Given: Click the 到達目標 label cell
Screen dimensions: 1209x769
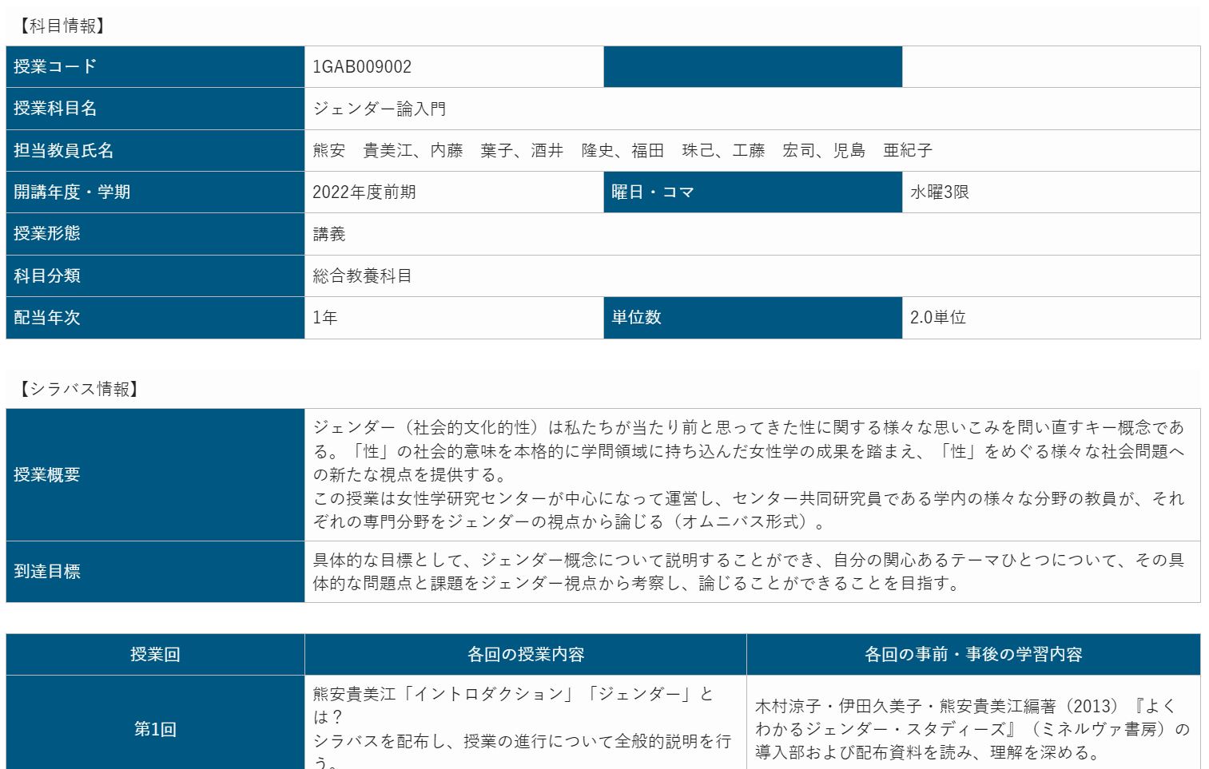Looking at the screenshot, I should [155, 572].
